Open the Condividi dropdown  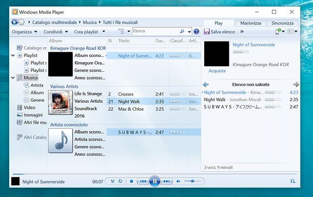point(56,32)
